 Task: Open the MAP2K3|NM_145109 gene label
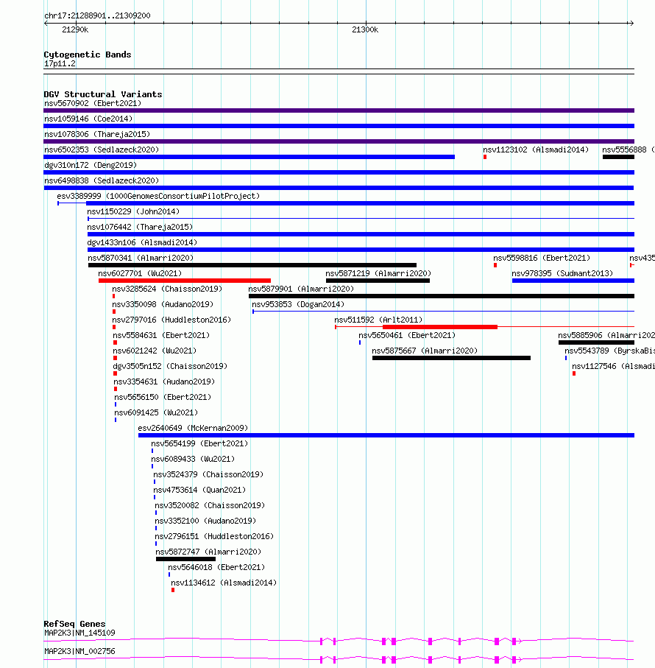tap(79, 633)
